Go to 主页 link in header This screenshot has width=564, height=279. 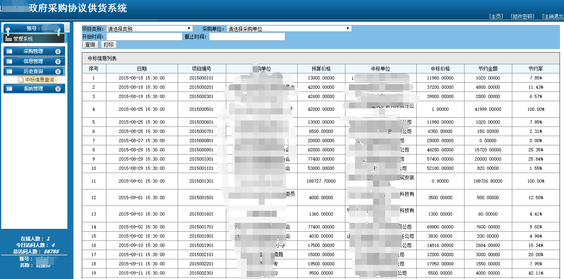click(x=496, y=16)
